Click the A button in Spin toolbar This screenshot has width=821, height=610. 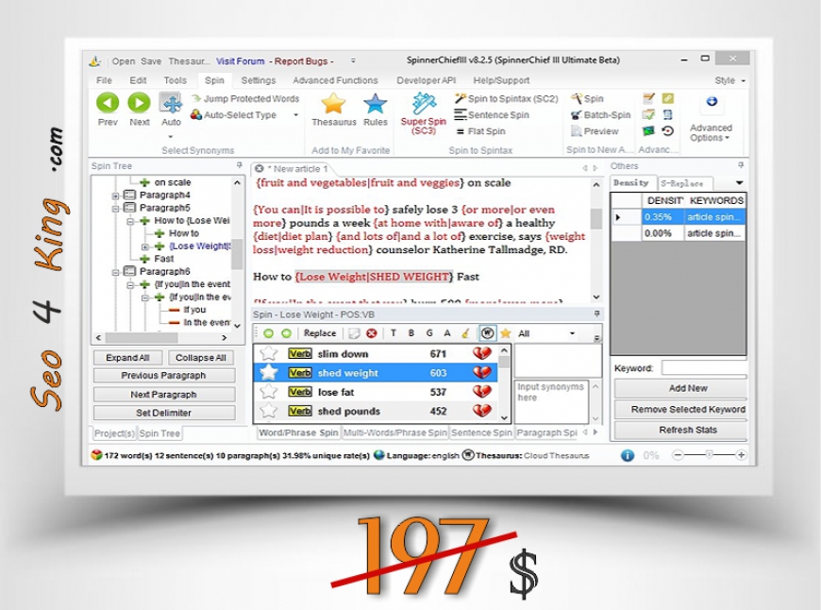[x=447, y=333]
